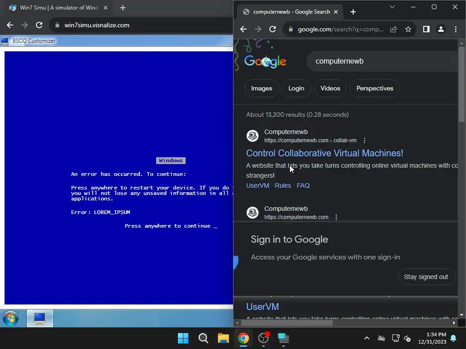Open the notifications bell

coord(454,338)
